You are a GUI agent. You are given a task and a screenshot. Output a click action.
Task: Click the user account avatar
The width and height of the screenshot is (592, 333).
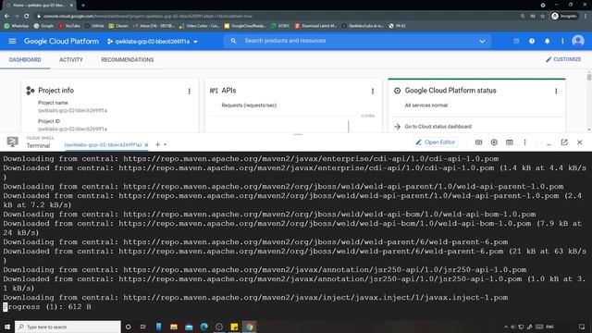click(577, 41)
